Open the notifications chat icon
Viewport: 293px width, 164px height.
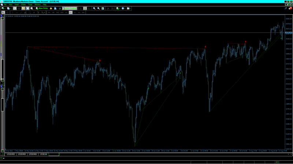click(x=290, y=8)
